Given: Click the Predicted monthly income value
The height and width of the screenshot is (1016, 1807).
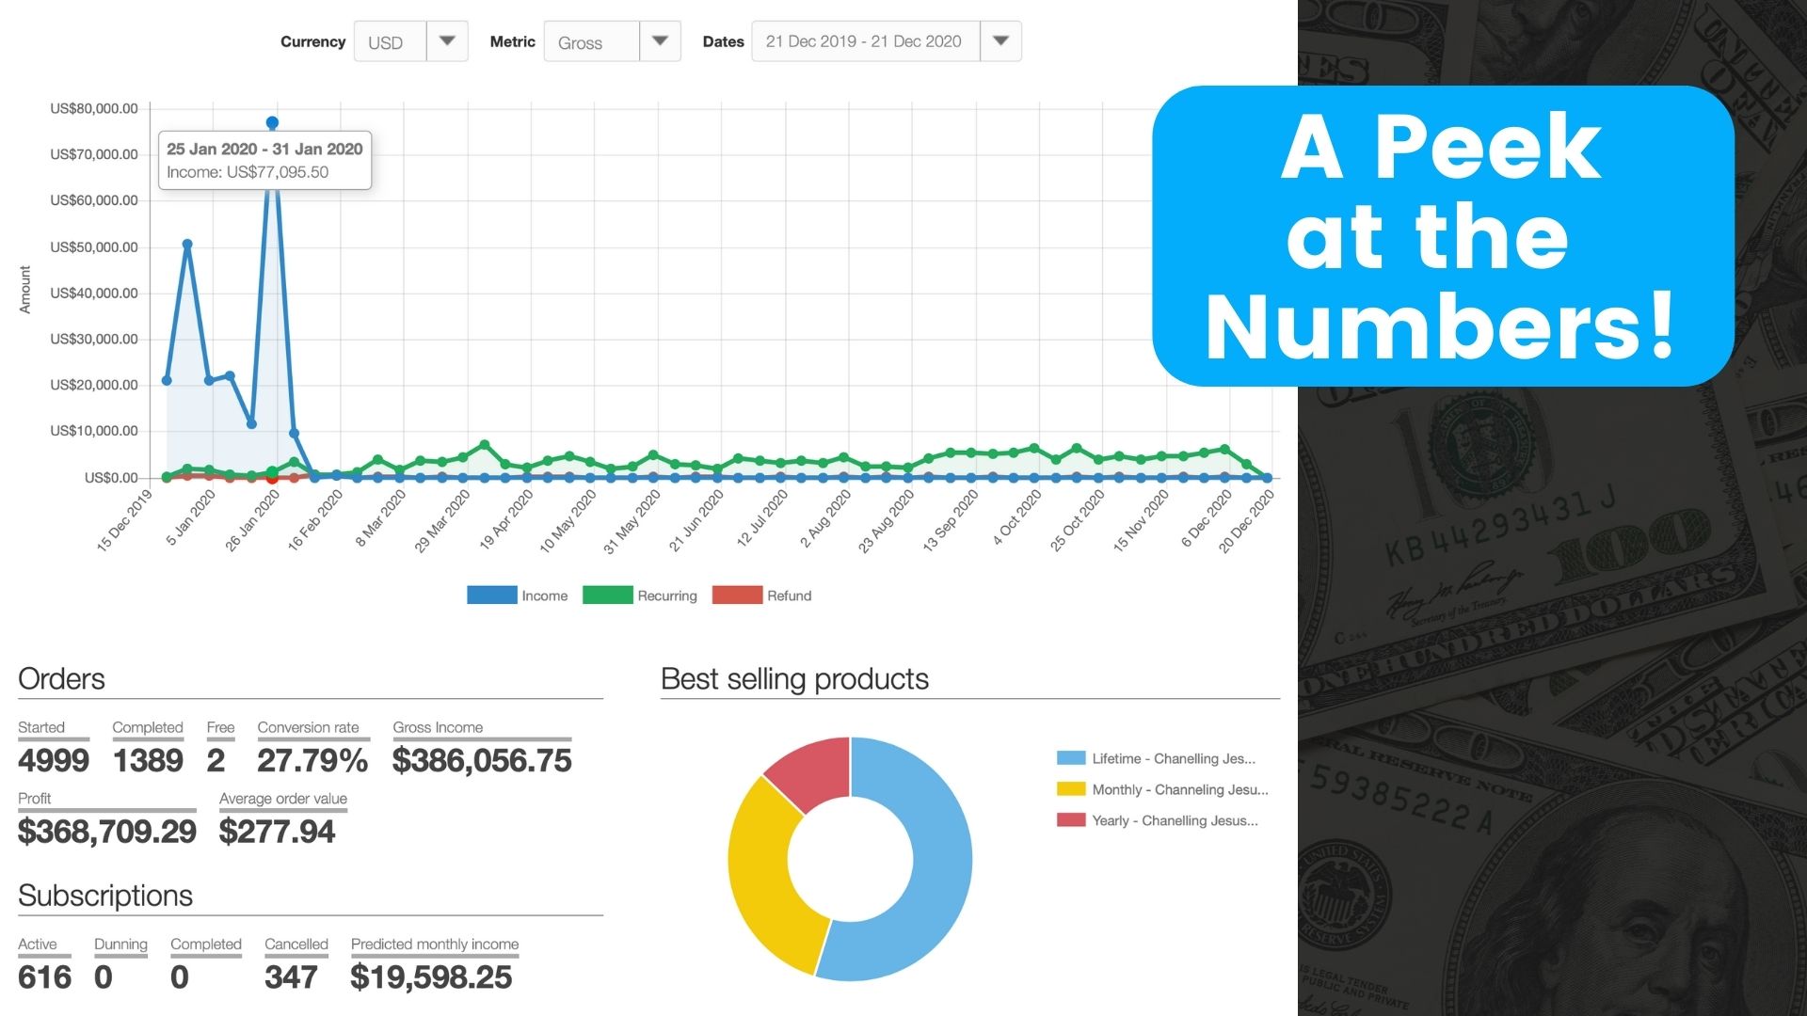Looking at the screenshot, I should tap(431, 976).
